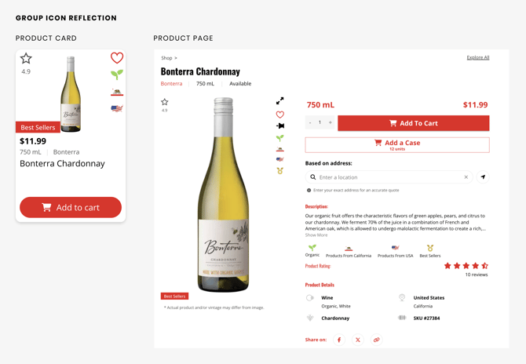
Task: Share product via Facebook icon
Action: 339,340
